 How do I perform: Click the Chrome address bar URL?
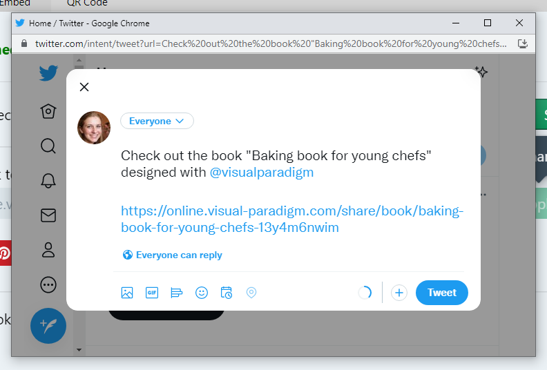(x=271, y=43)
